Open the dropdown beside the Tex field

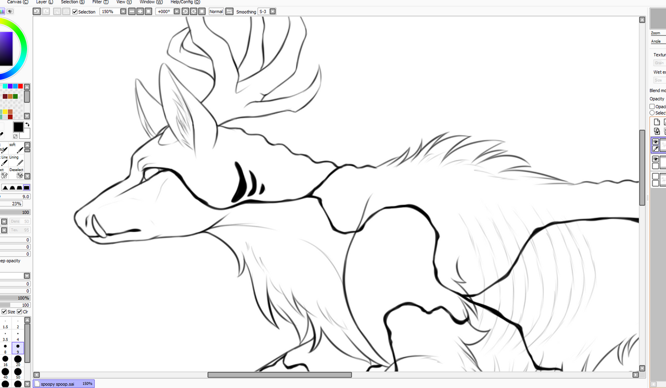click(4, 230)
